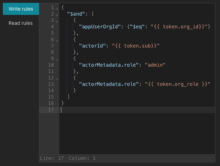Click the closing bracket on line 15
This screenshot has width=220, height=166.
[x=68, y=97]
